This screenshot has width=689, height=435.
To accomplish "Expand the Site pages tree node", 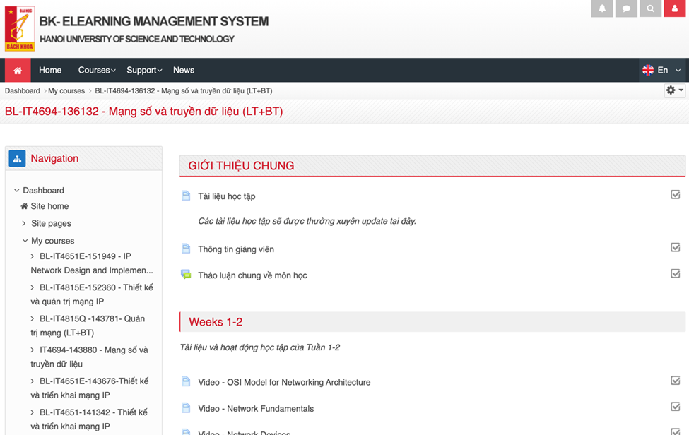I will click(x=24, y=223).
